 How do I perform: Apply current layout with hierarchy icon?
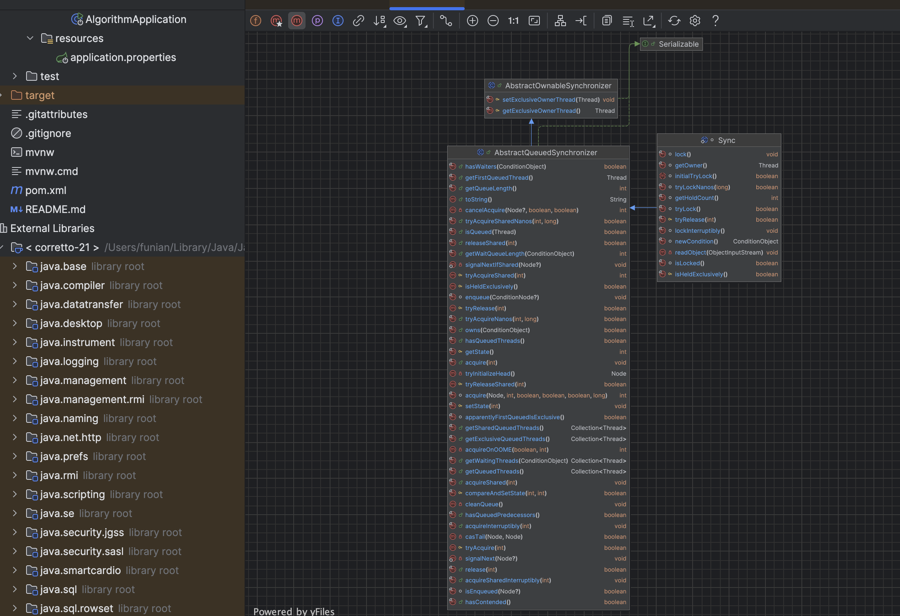560,21
